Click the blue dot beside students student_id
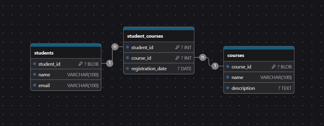The height and width of the screenshot is (126, 324). pos(35,64)
